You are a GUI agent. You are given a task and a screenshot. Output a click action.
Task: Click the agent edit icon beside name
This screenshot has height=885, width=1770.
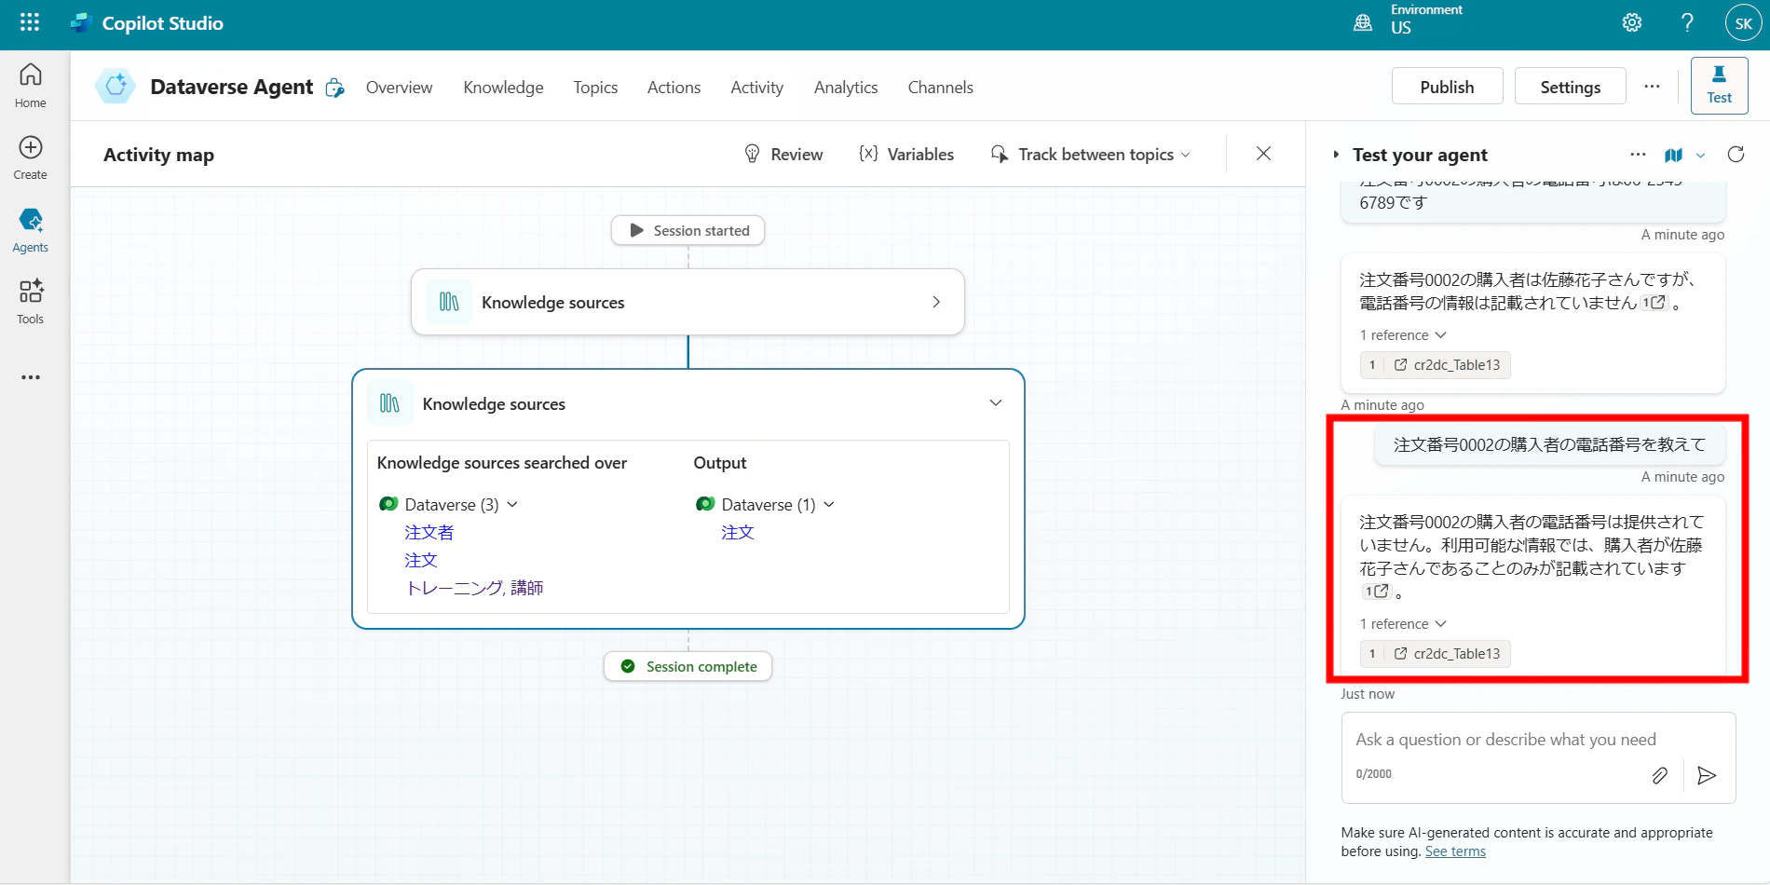pyautogui.click(x=335, y=88)
